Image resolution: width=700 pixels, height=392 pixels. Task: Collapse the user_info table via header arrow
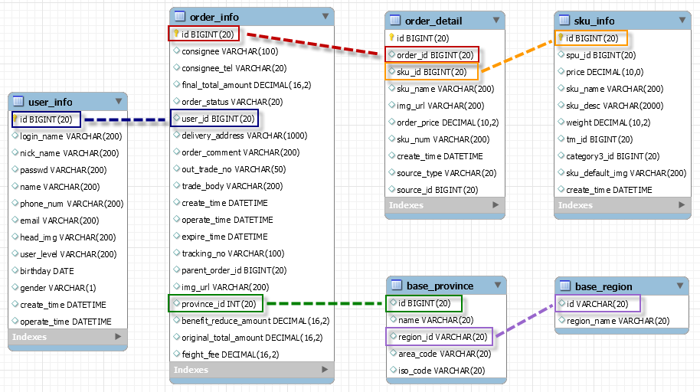tap(118, 101)
